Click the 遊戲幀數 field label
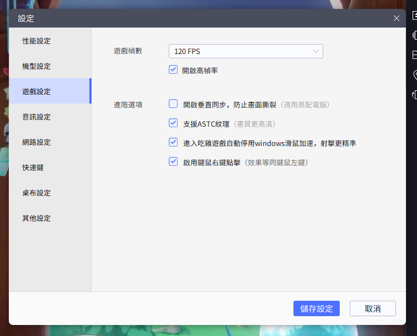This screenshot has height=336, width=417. (128, 51)
